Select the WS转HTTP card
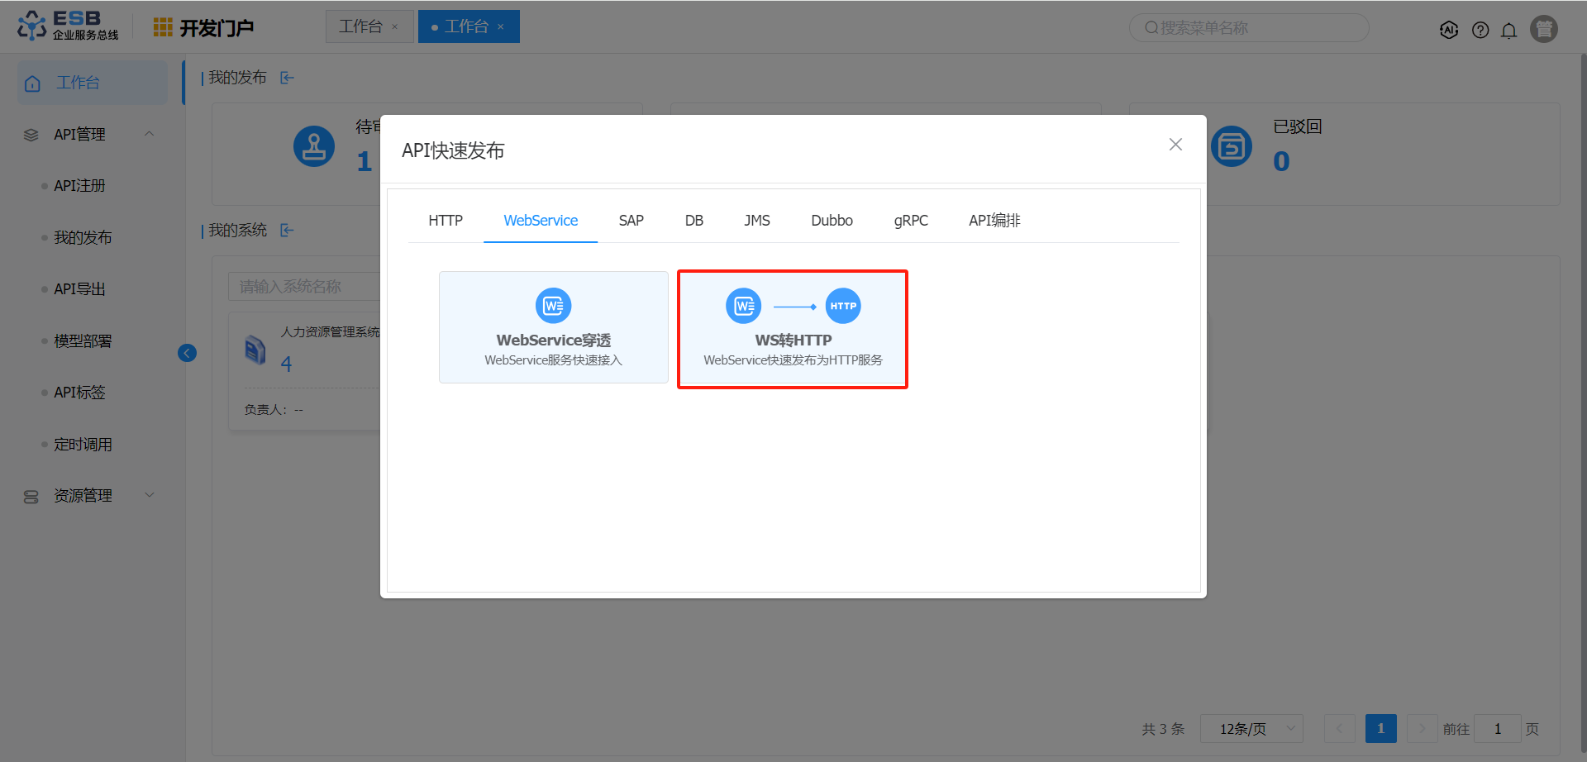1587x762 pixels. point(792,329)
